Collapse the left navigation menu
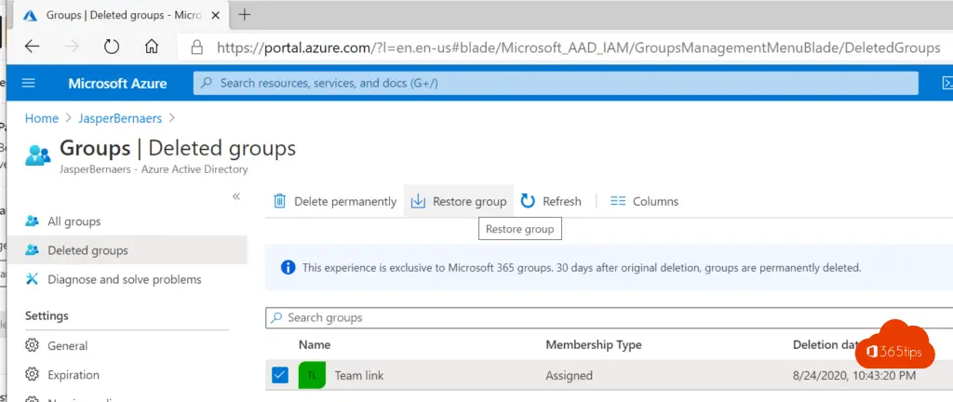Viewport: 953px width, 402px height. click(x=236, y=196)
